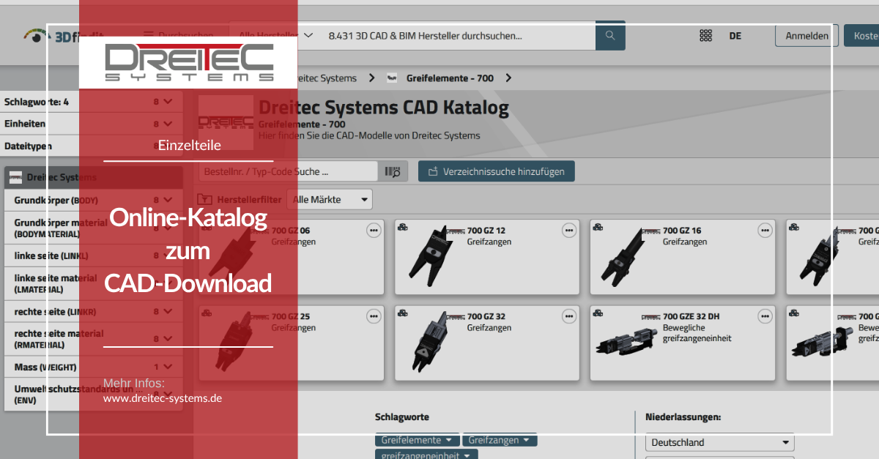The image size is (879, 459).
Task: Open the Deutschland dropdown under Niederlassungen
Action: tap(719, 442)
